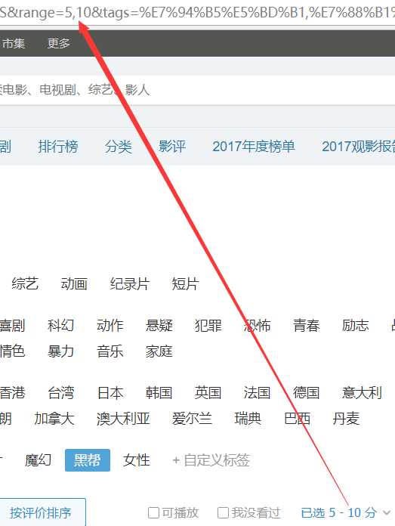Open the 排行榜 navigation link
Viewport: 395px width, 526px height.
(x=58, y=147)
